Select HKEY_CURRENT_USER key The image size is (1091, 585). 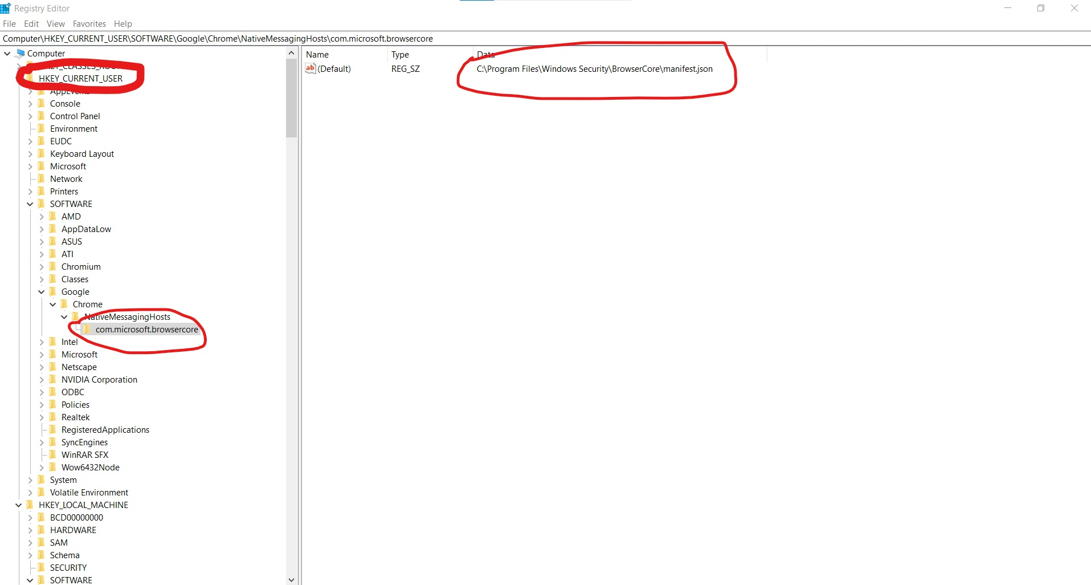click(80, 79)
